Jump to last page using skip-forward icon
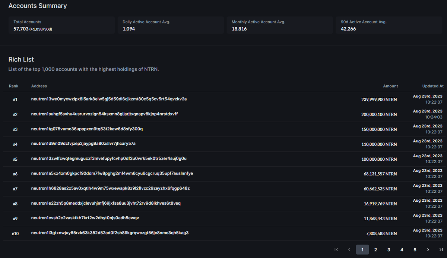The width and height of the screenshot is (447, 258). pyautogui.click(x=441, y=249)
